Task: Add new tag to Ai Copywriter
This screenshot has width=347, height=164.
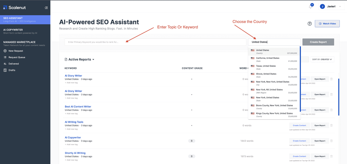Action: (x=71, y=144)
